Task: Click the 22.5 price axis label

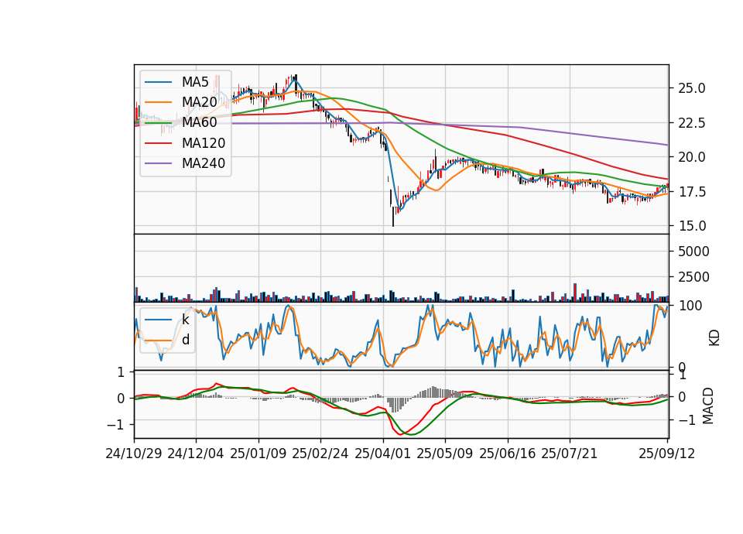Action: point(692,123)
